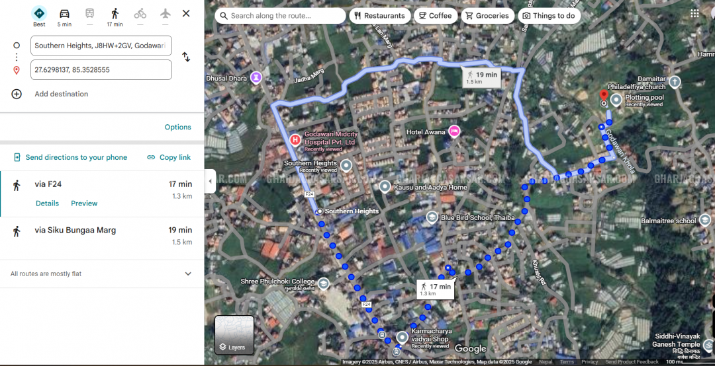The width and height of the screenshot is (715, 366).
Task: Collapse the side panel with arrow
Action: 210,182
